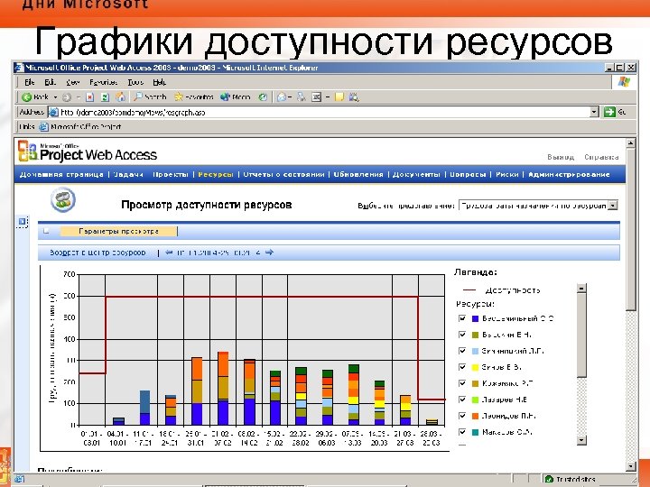Uncheck the Лазарев resource checkbox
The height and width of the screenshot is (487, 650).
pyautogui.click(x=462, y=400)
